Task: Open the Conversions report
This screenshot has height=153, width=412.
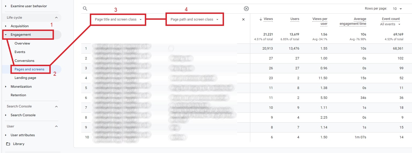Action: [x=24, y=61]
